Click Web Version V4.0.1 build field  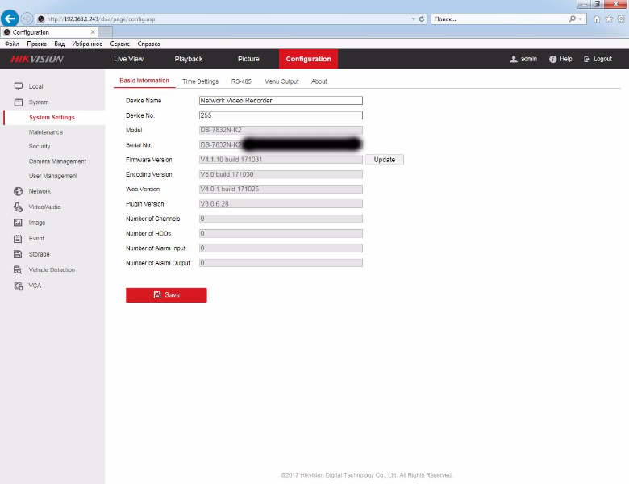tap(281, 189)
